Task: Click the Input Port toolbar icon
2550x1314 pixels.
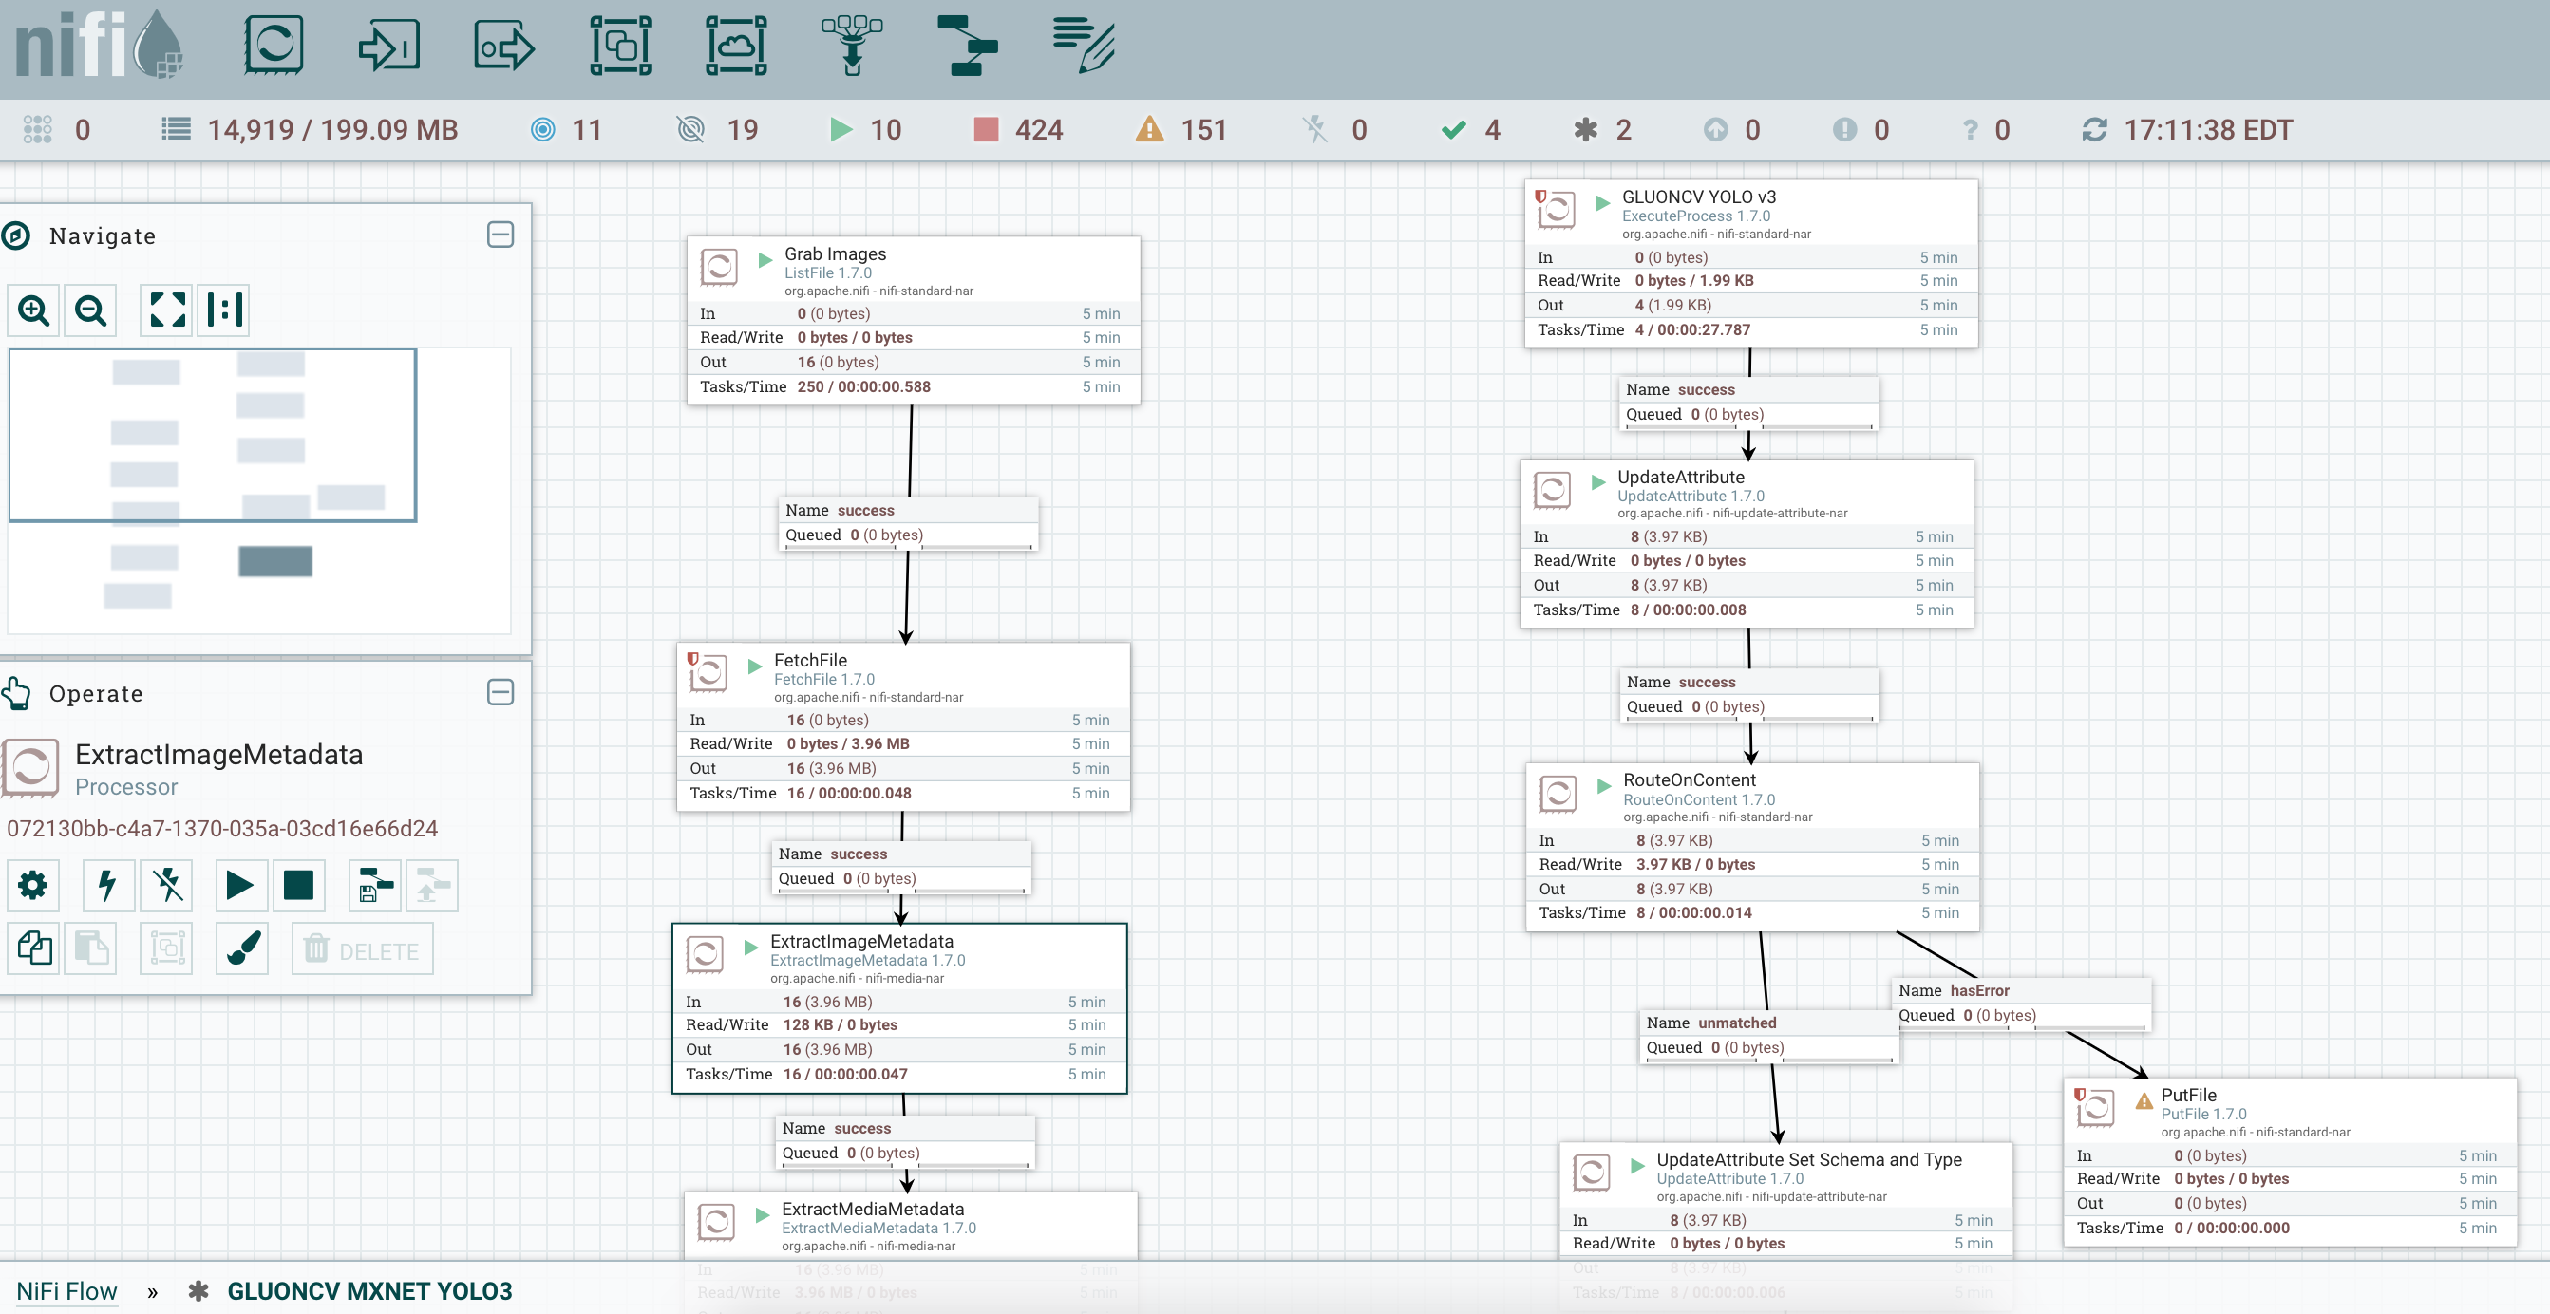Action: (388, 46)
